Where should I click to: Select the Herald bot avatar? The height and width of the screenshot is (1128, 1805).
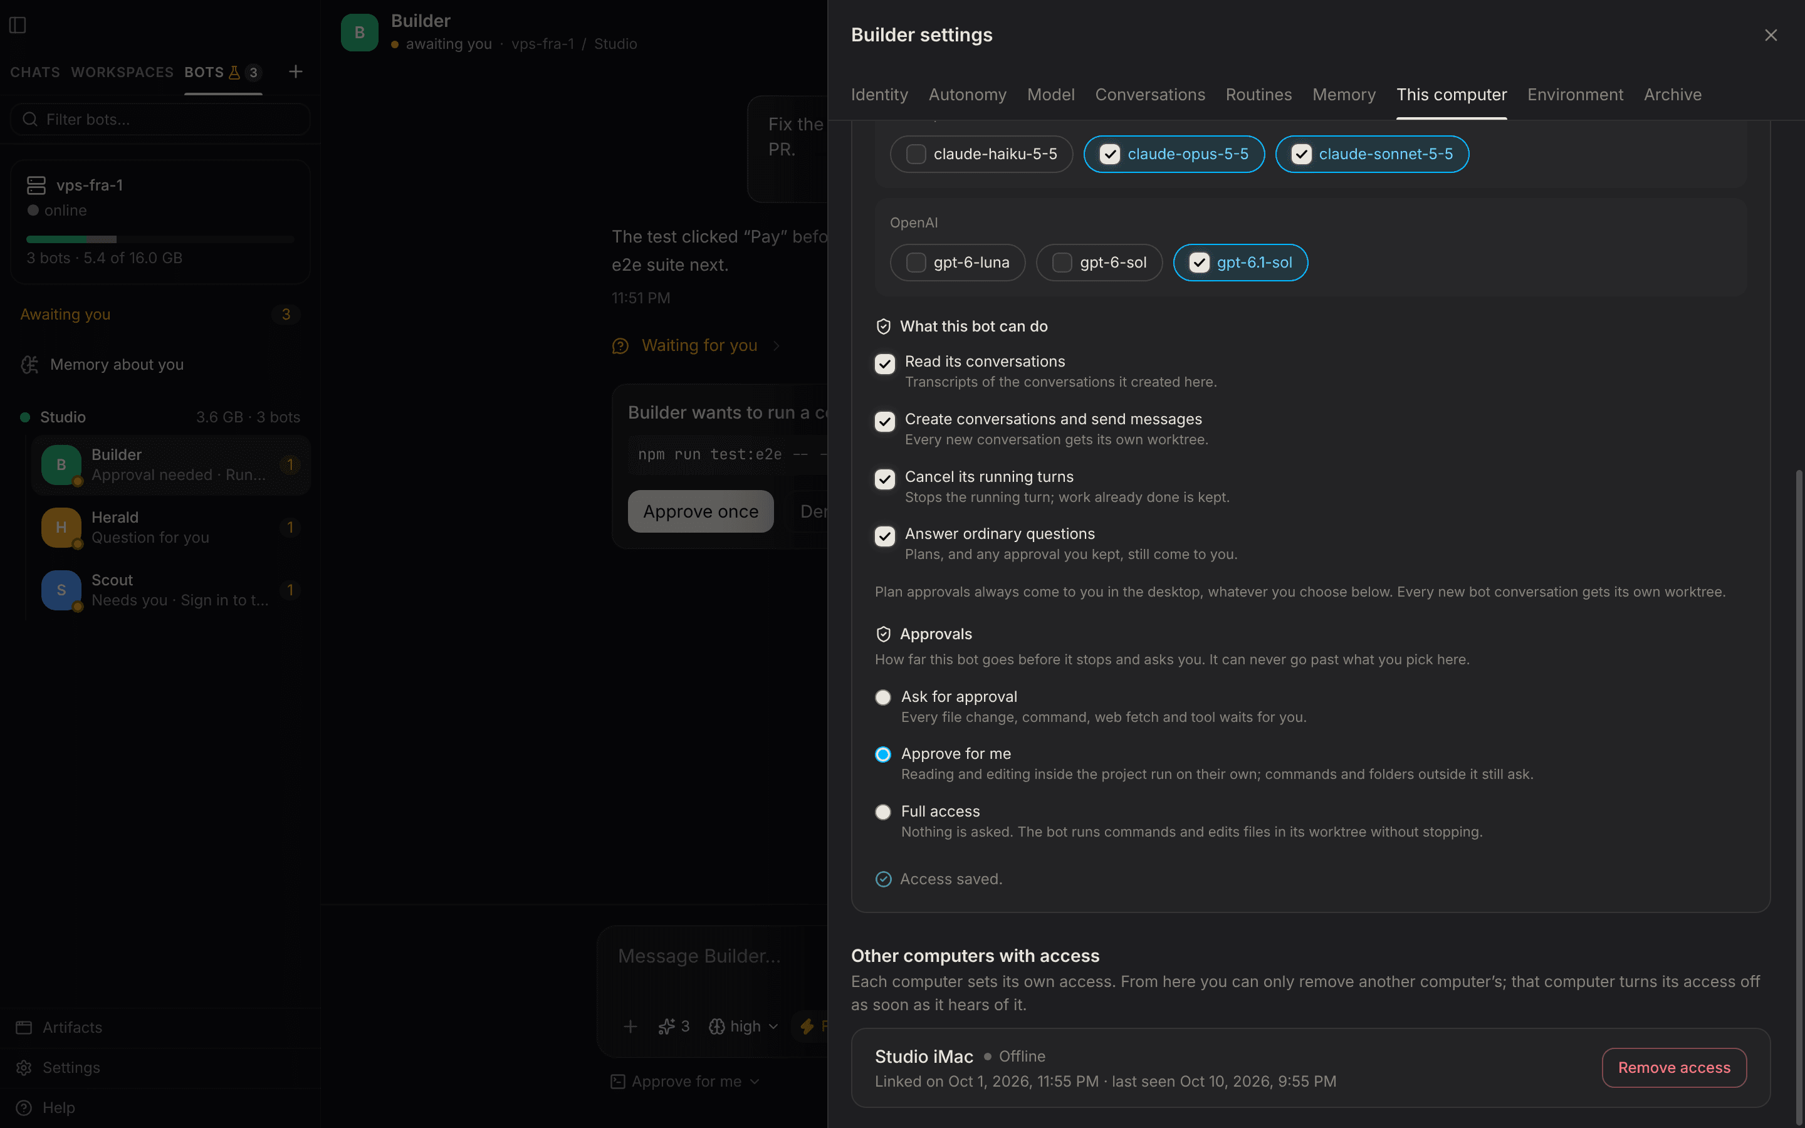coord(61,528)
